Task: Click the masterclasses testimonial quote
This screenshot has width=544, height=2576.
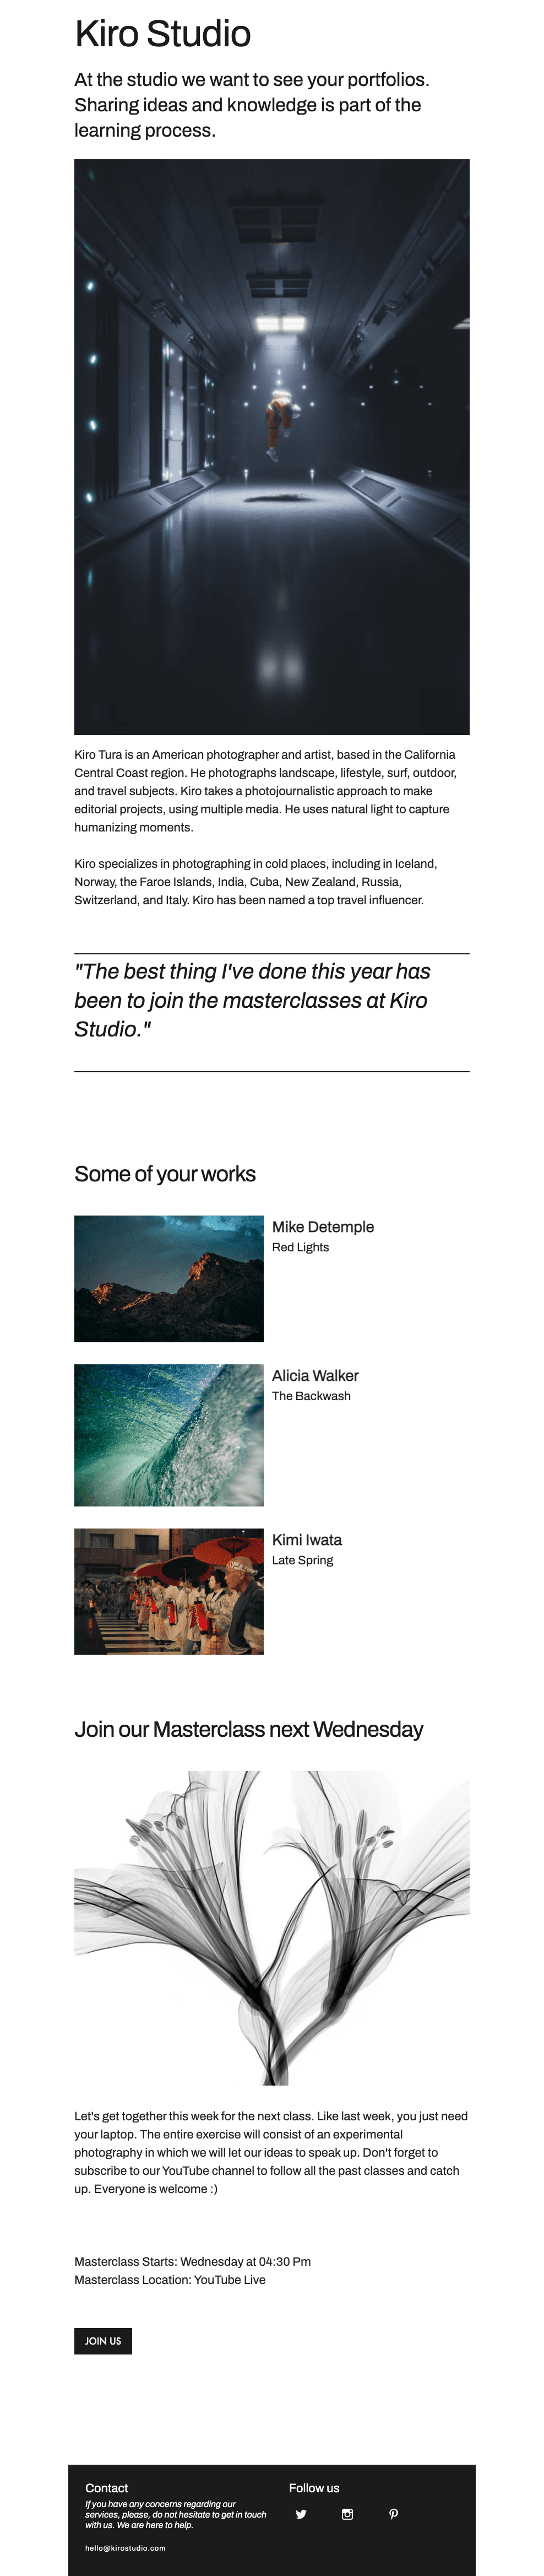Action: click(x=253, y=1000)
